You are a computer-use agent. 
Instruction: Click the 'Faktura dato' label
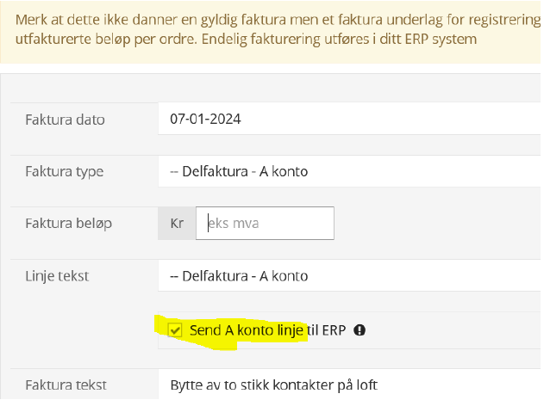coord(65,120)
